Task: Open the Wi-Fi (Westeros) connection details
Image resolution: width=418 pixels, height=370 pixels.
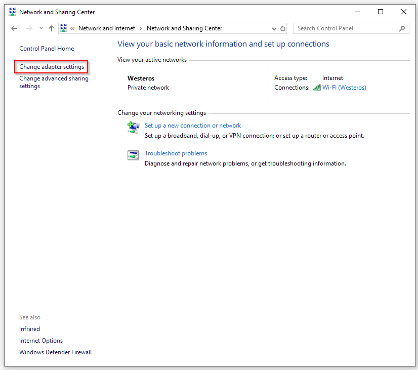Action: tap(345, 87)
